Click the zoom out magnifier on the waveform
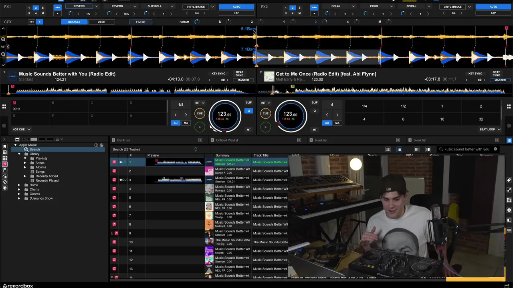This screenshot has height=288, width=513. 3,54
